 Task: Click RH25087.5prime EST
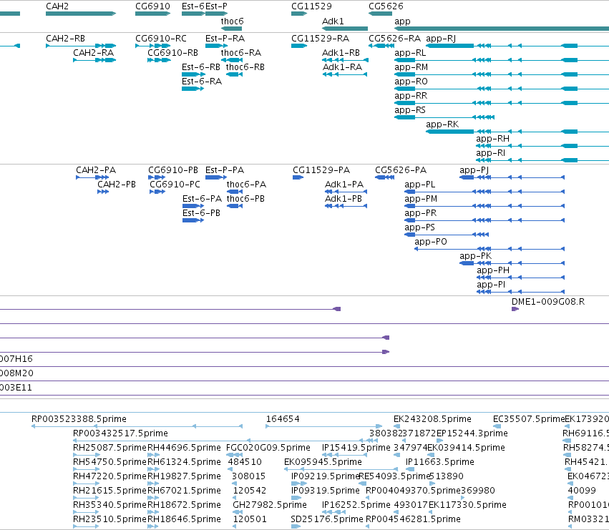coord(86,455)
